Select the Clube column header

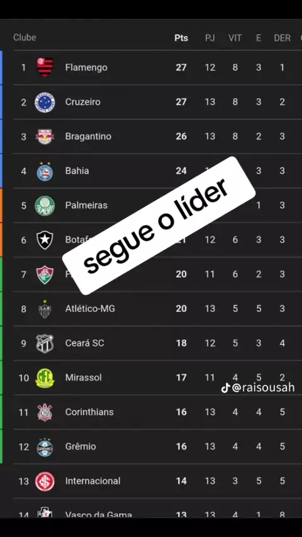point(25,37)
